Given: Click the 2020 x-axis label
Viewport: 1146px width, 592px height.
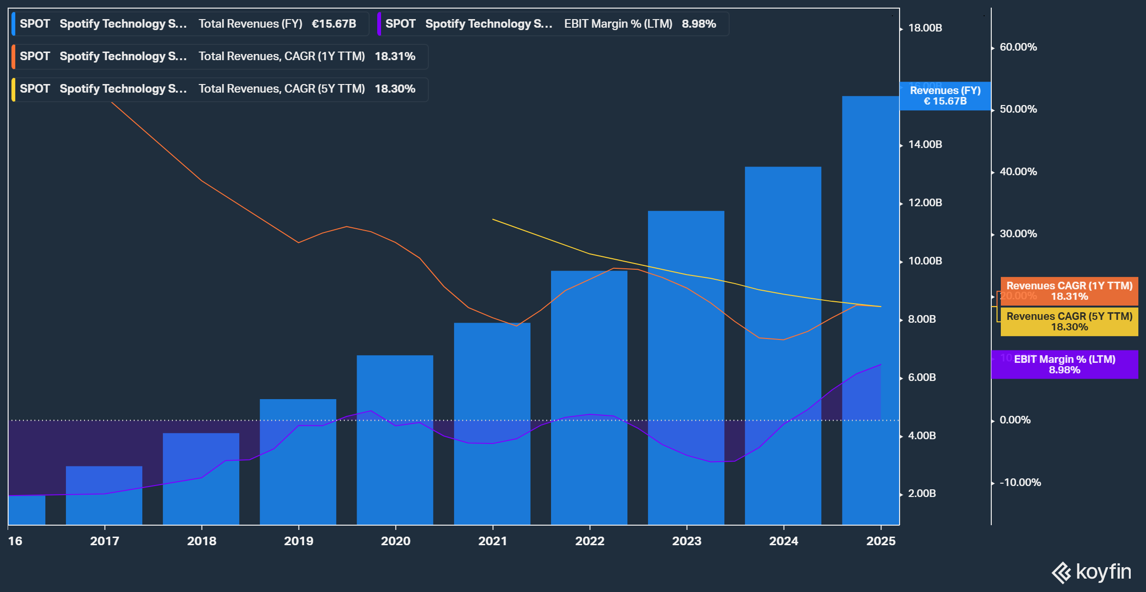Looking at the screenshot, I should 395,541.
